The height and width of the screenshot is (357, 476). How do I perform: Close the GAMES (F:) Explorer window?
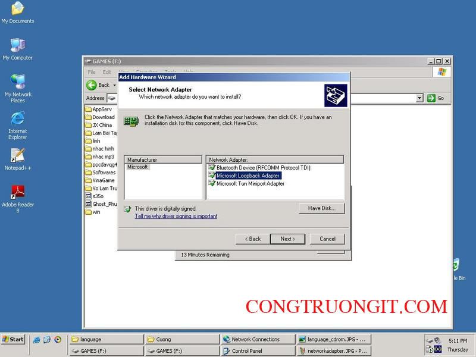point(447,61)
